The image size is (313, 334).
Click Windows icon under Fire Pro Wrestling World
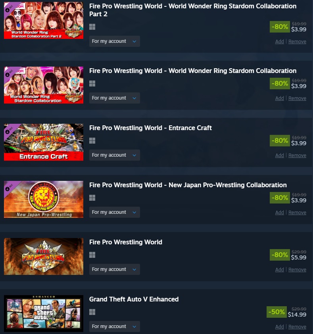(92, 255)
